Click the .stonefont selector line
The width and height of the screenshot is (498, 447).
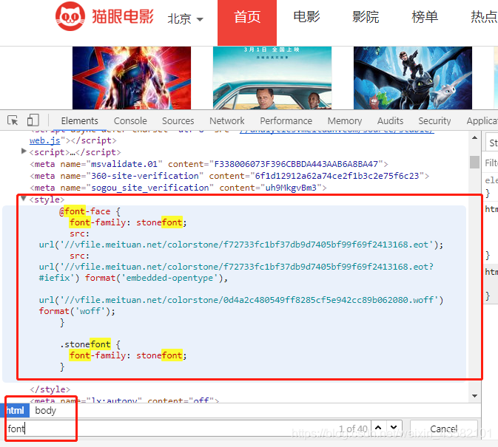pyautogui.click(x=90, y=344)
